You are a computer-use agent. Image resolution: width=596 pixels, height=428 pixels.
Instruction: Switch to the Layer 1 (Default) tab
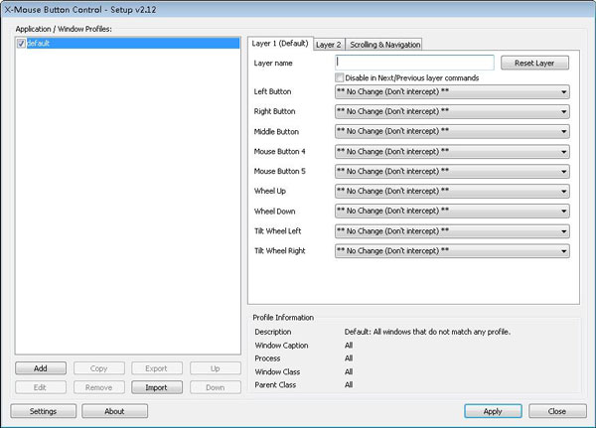click(x=280, y=44)
